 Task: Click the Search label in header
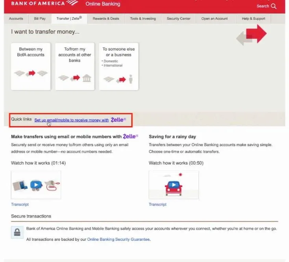263,6
